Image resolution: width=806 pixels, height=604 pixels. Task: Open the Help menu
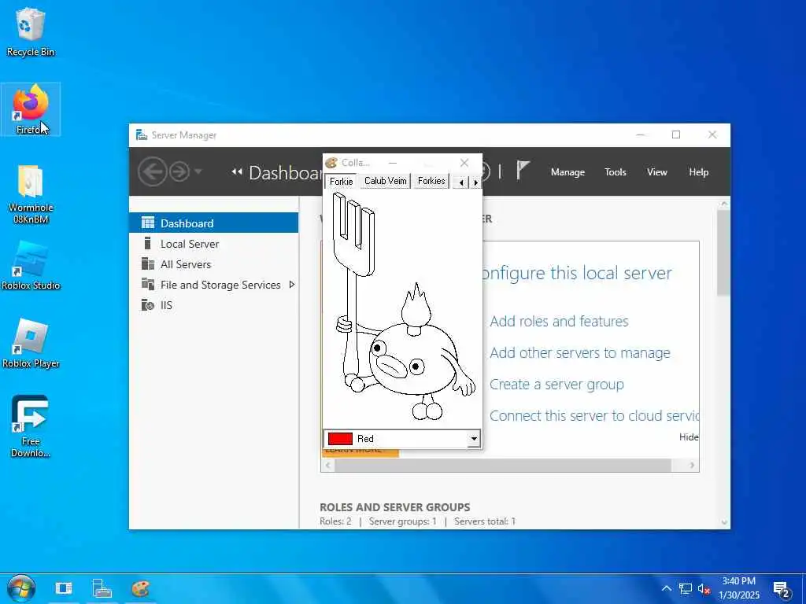point(698,172)
